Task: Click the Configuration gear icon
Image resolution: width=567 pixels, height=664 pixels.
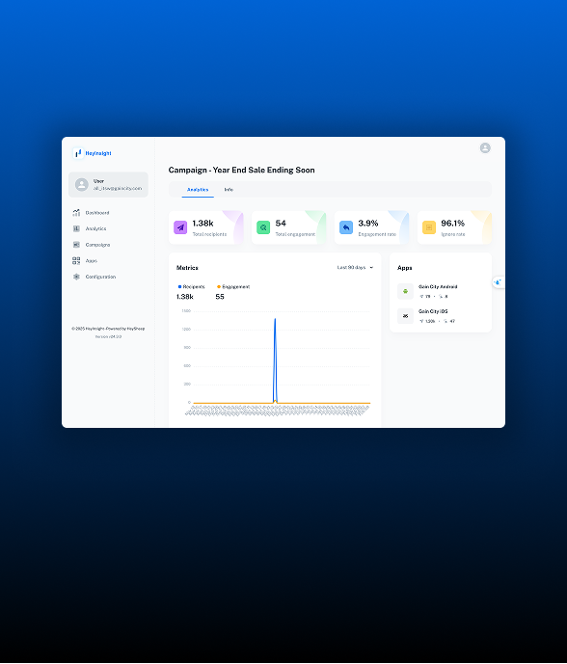Action: (76, 277)
